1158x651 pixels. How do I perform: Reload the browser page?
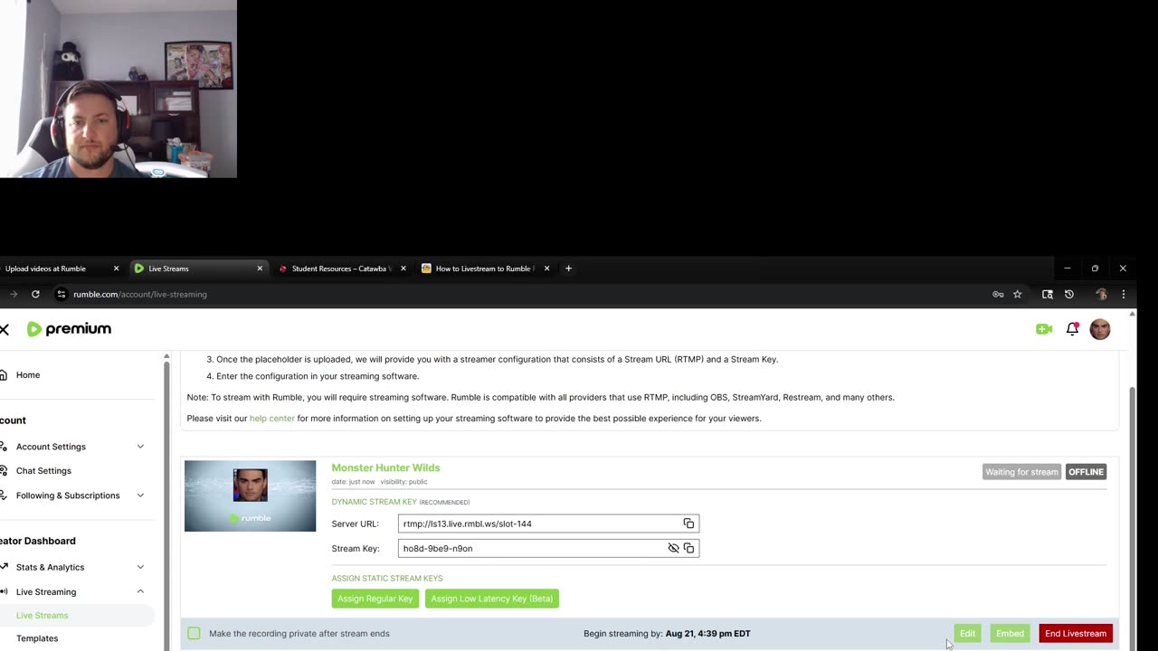[x=35, y=294]
